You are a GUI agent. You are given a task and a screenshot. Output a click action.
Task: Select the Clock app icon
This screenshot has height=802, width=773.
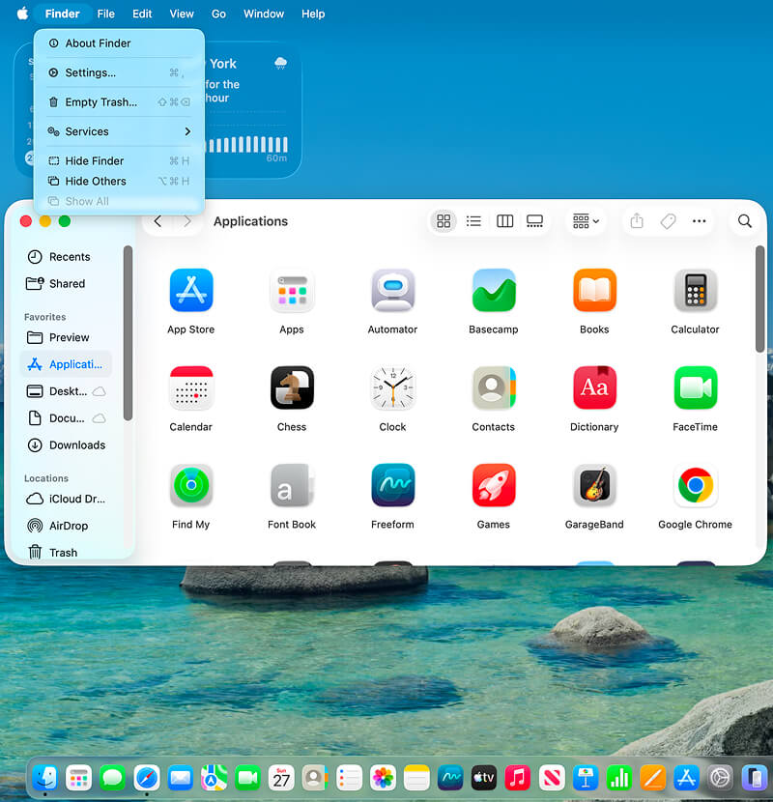click(392, 387)
